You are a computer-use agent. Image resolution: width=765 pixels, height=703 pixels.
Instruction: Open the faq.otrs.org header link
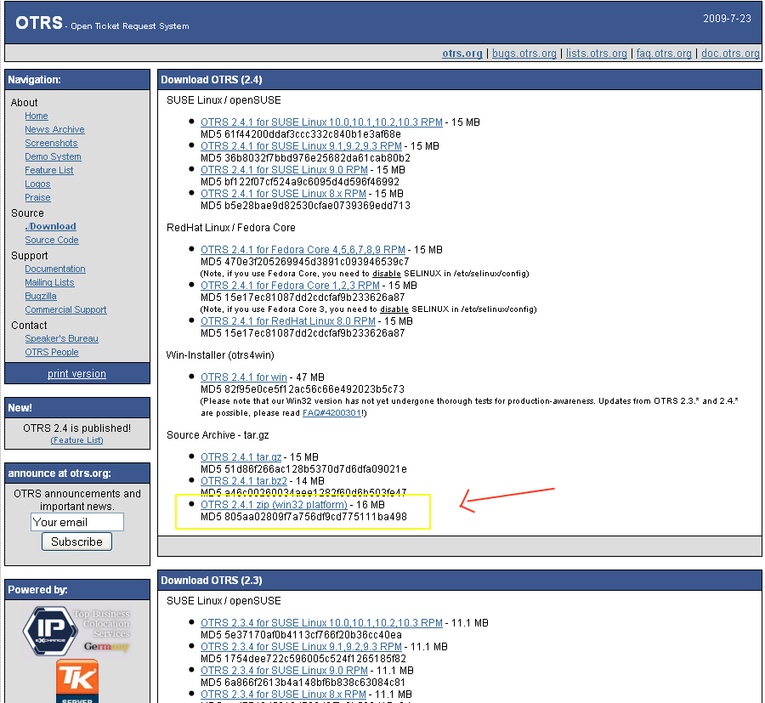pos(664,54)
